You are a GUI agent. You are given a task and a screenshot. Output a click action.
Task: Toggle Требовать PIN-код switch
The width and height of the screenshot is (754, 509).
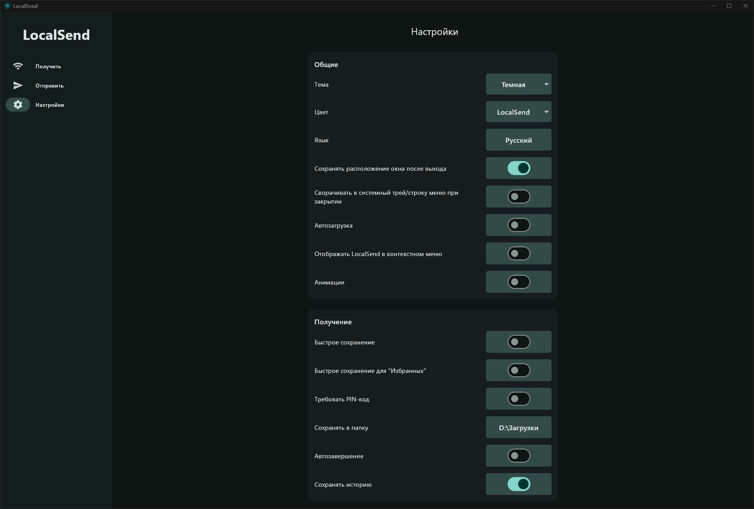pyautogui.click(x=519, y=399)
